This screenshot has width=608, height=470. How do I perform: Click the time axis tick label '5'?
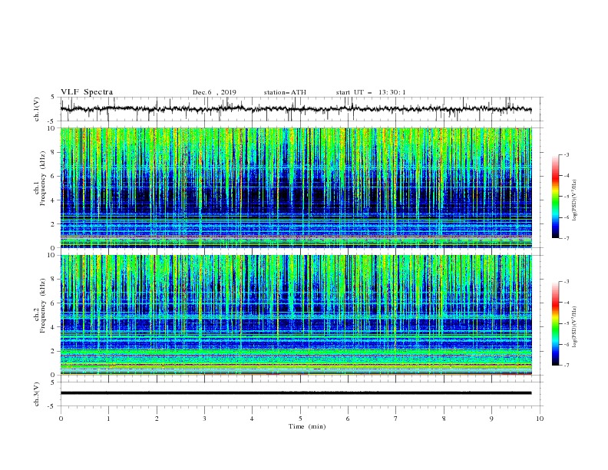tap(300, 419)
